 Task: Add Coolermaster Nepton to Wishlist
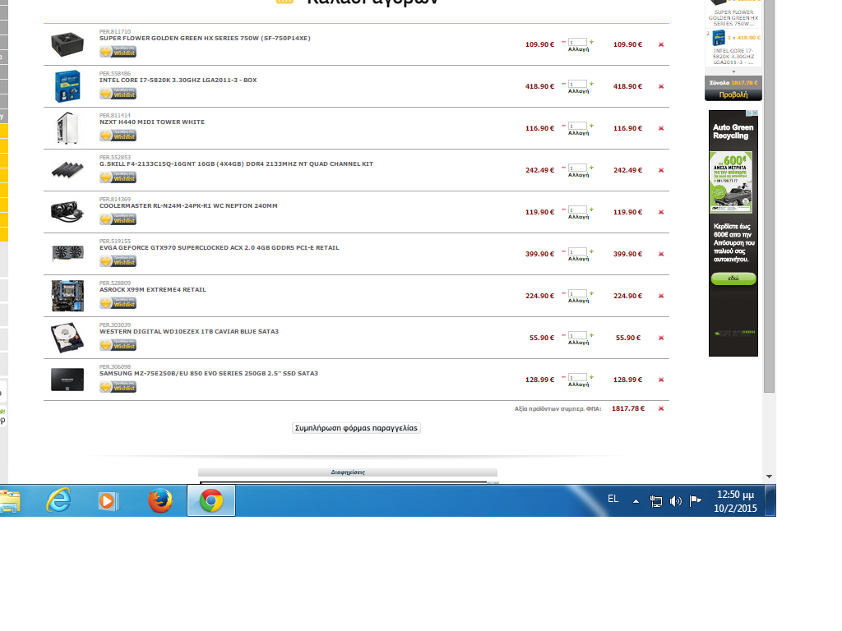pyautogui.click(x=118, y=219)
